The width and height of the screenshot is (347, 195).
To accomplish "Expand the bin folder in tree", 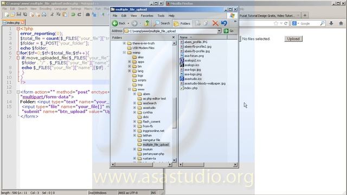I will (130, 66).
